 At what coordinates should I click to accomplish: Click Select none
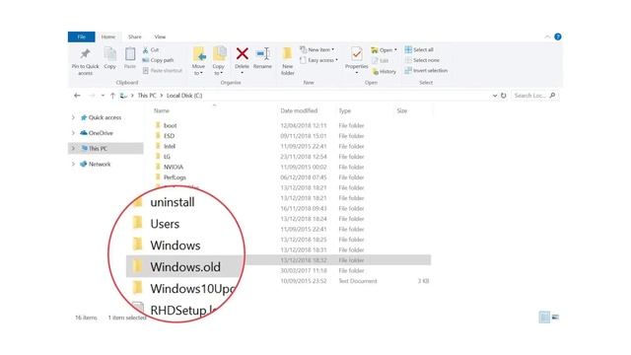click(x=422, y=60)
